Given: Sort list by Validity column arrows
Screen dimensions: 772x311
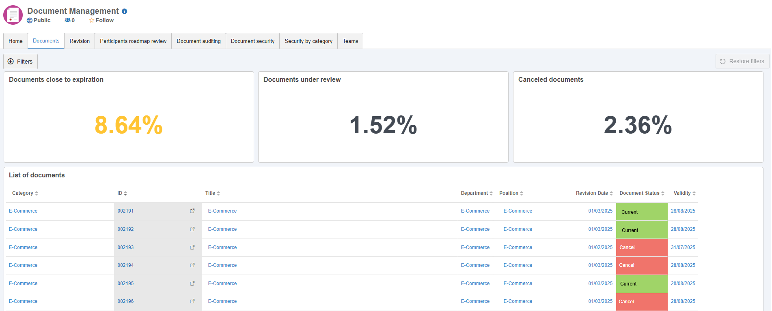Looking at the screenshot, I should coord(694,194).
